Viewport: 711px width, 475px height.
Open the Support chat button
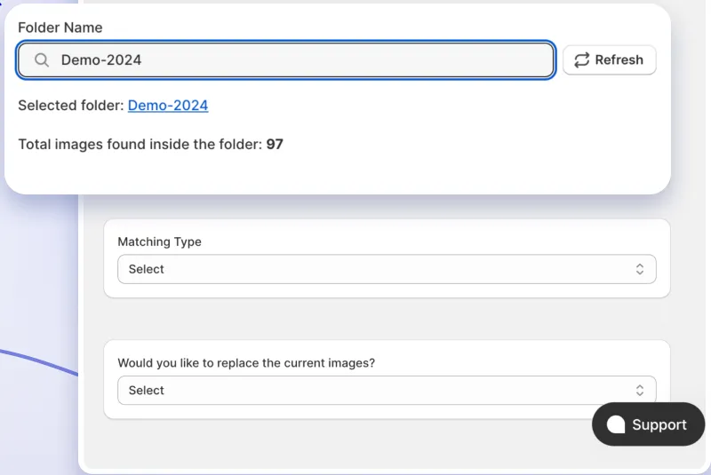click(648, 424)
